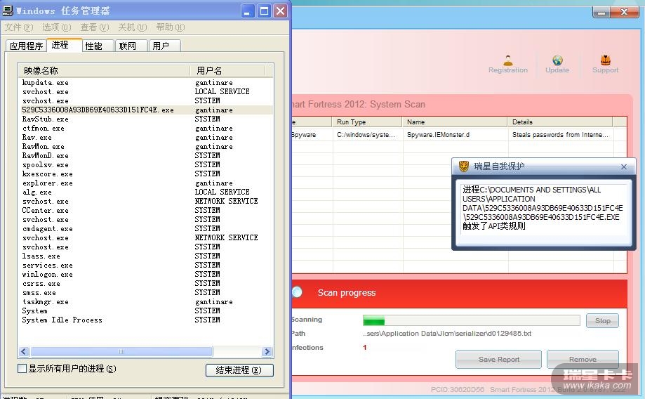Click Run Type column header
Screen dimensions: 645x399
pyautogui.click(x=367, y=122)
